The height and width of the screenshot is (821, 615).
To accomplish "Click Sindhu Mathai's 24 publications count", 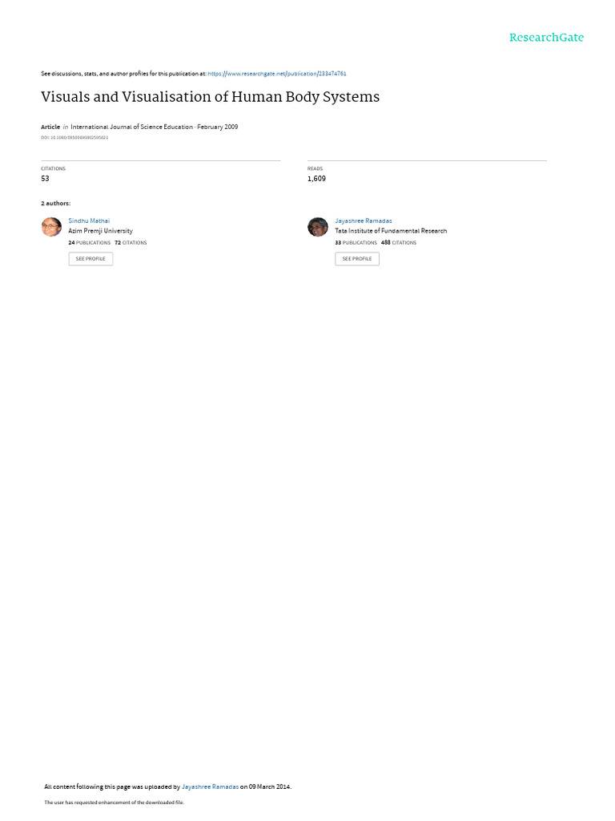I will coord(90,243).
